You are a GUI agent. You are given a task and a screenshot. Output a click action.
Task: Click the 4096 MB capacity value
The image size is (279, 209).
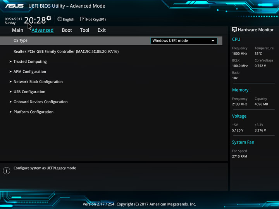(x=261, y=104)
